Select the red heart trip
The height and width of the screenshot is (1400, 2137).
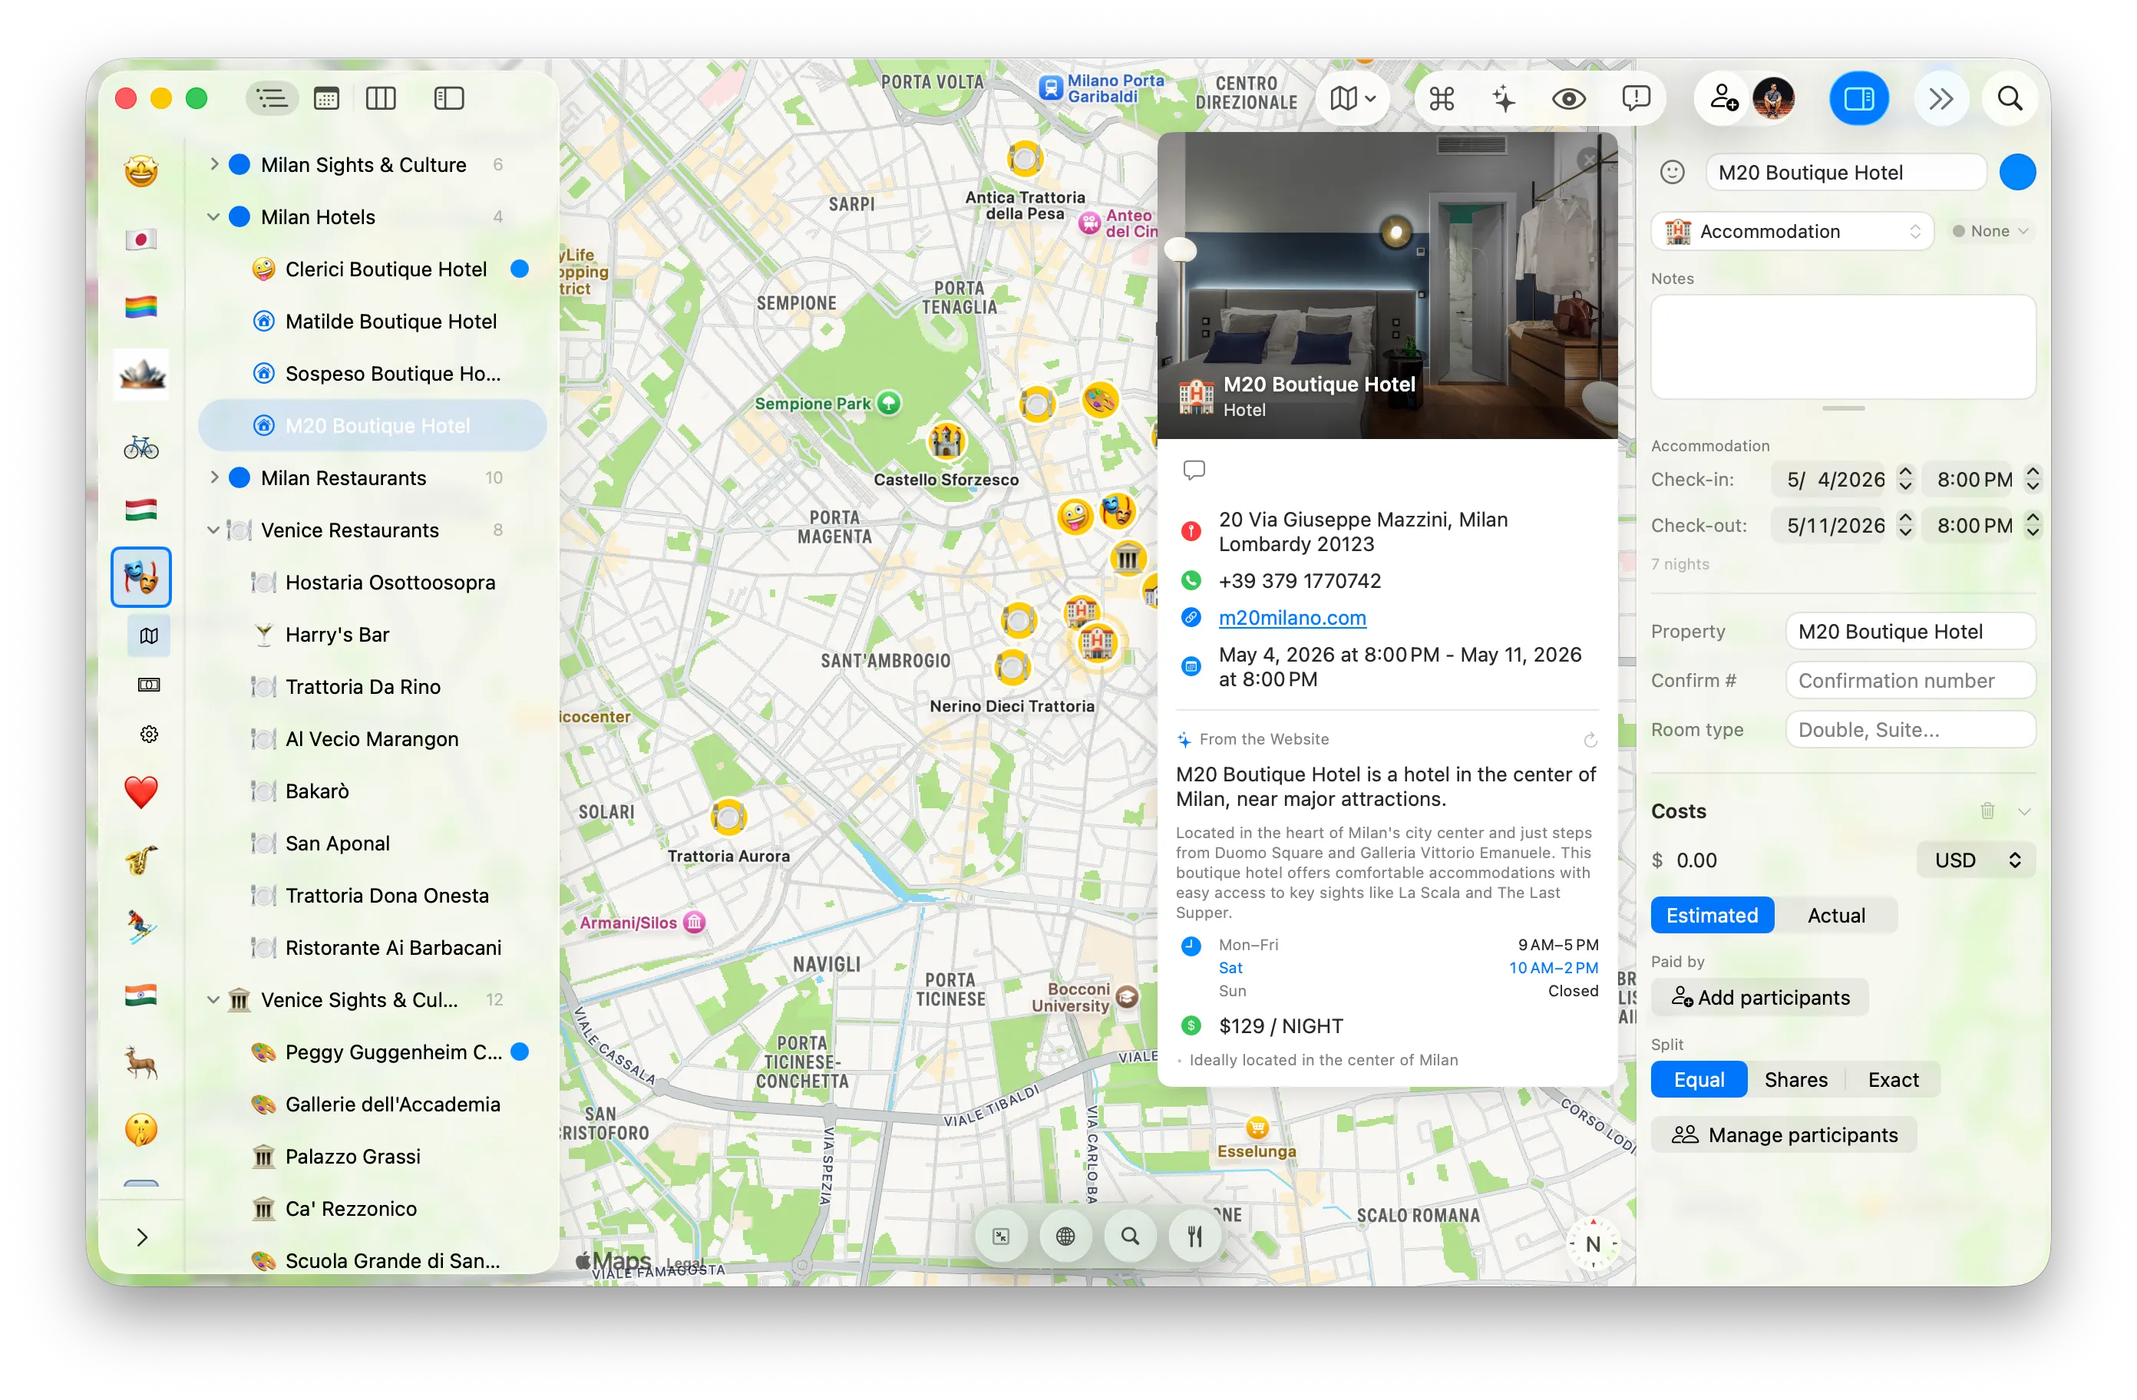[141, 791]
